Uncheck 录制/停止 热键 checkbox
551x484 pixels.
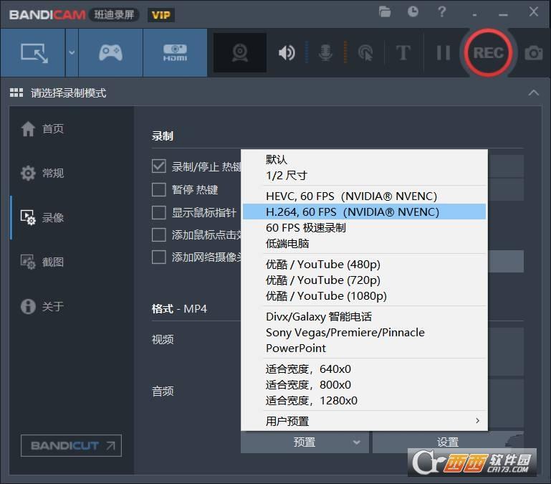tap(159, 166)
